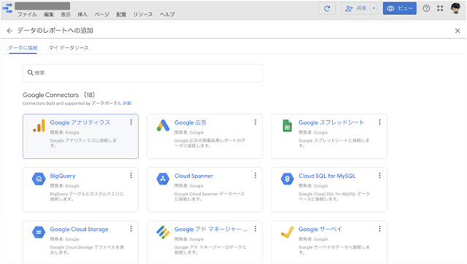Select the Google 広告 connector title
467x264 pixels.
click(190, 123)
